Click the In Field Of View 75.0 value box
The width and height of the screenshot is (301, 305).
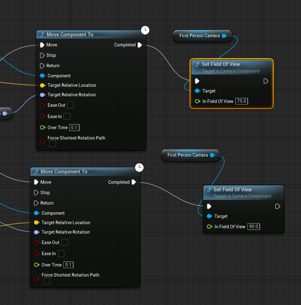tap(241, 101)
